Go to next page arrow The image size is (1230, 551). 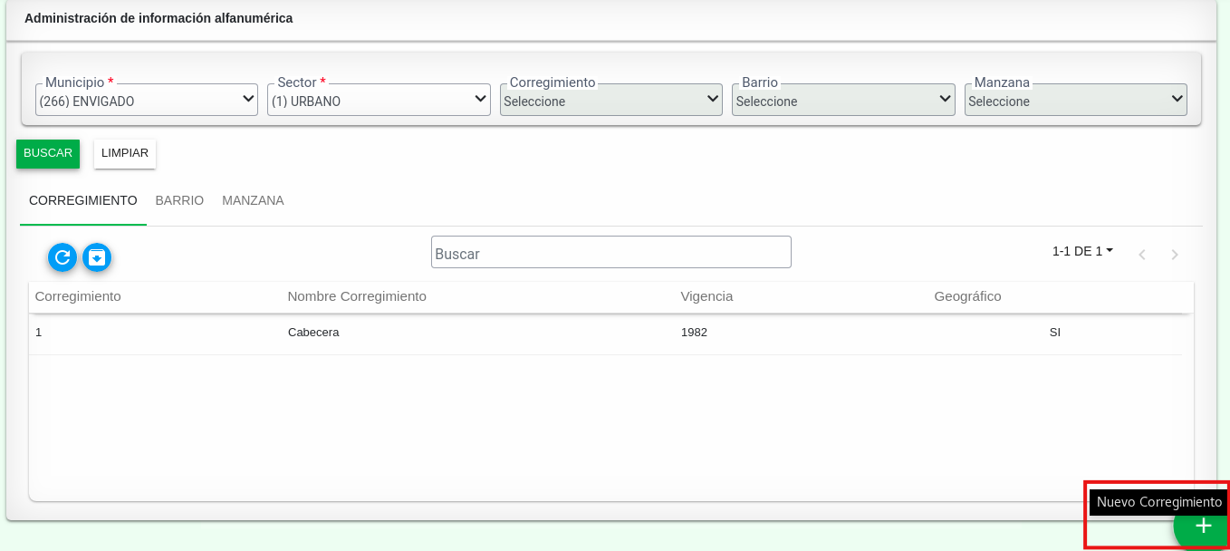[x=1175, y=255]
